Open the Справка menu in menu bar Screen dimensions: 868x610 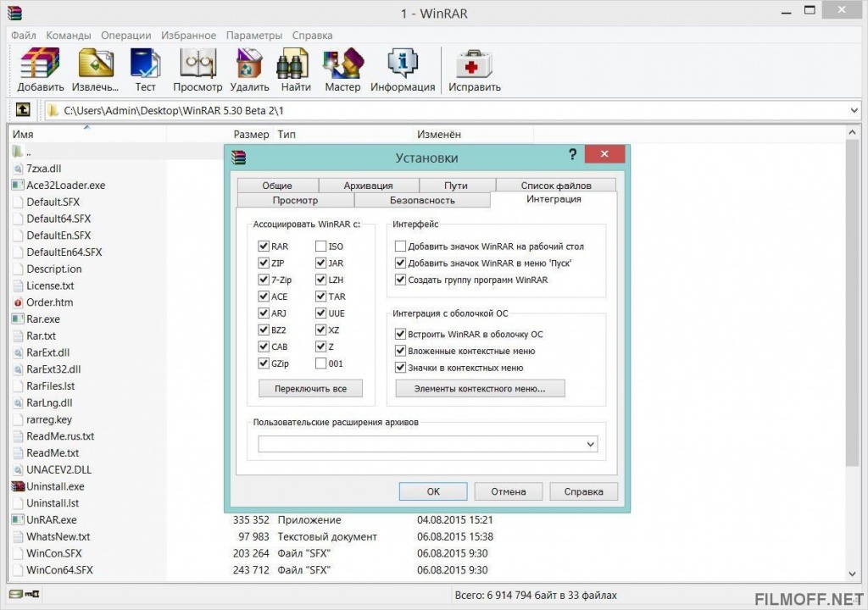(x=312, y=35)
